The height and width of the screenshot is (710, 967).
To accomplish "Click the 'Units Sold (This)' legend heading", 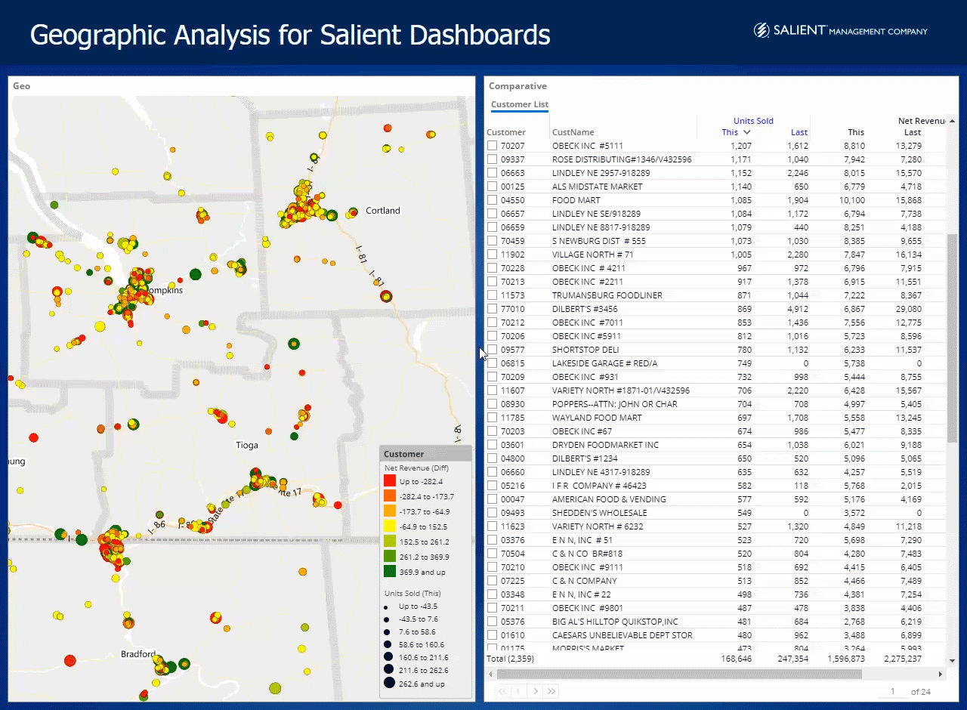I will pos(412,593).
